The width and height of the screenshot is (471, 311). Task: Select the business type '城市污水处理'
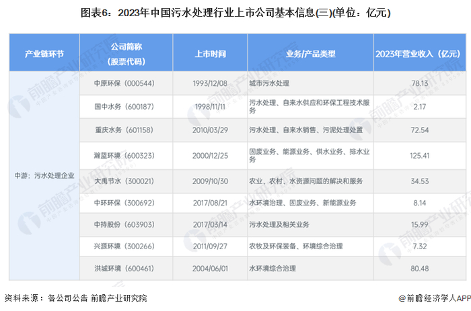click(269, 83)
